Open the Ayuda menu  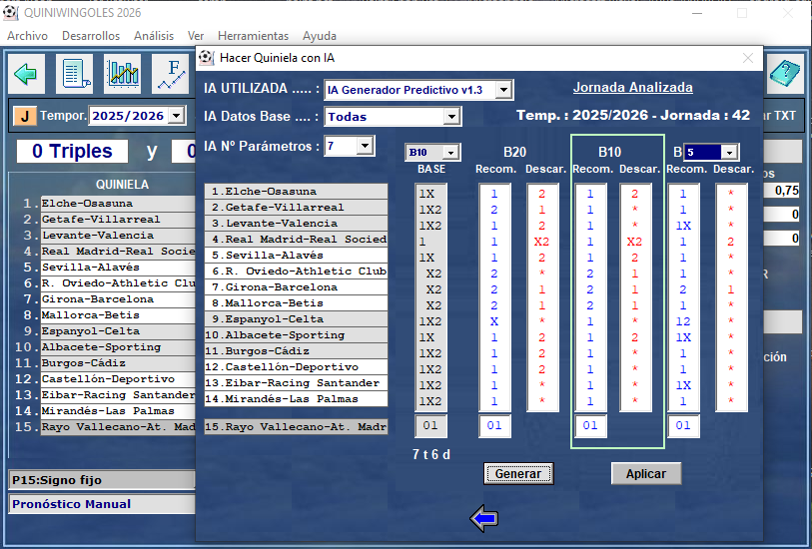320,36
